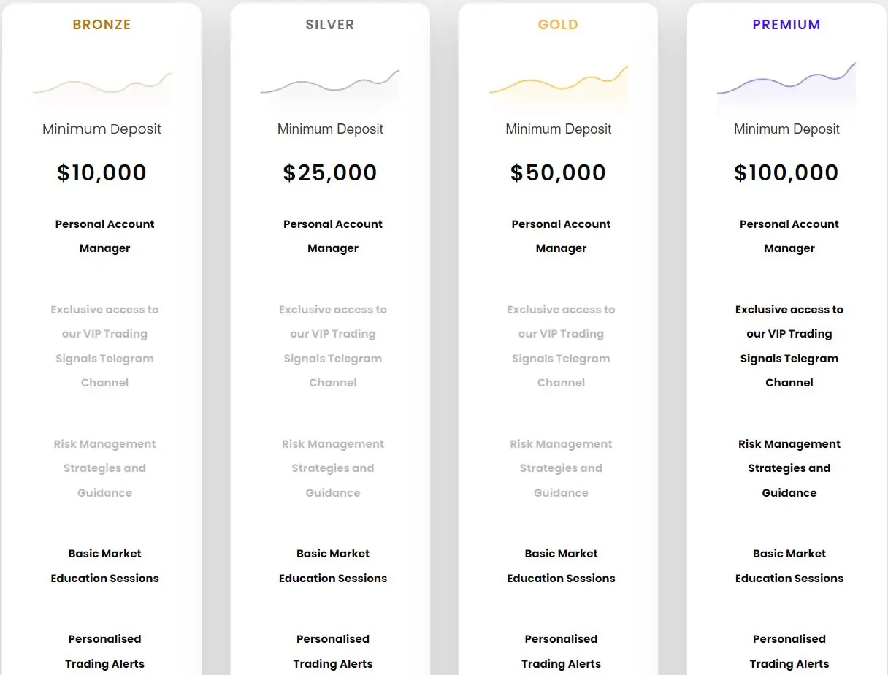Click Gold's Basic Market Education Sessions feature
This screenshot has width=888, height=675.
(x=561, y=565)
